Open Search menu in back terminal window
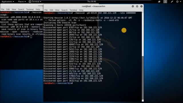 click(x=21, y=9)
